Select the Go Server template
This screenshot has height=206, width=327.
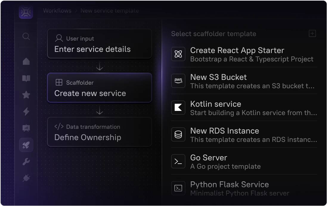[x=244, y=162]
